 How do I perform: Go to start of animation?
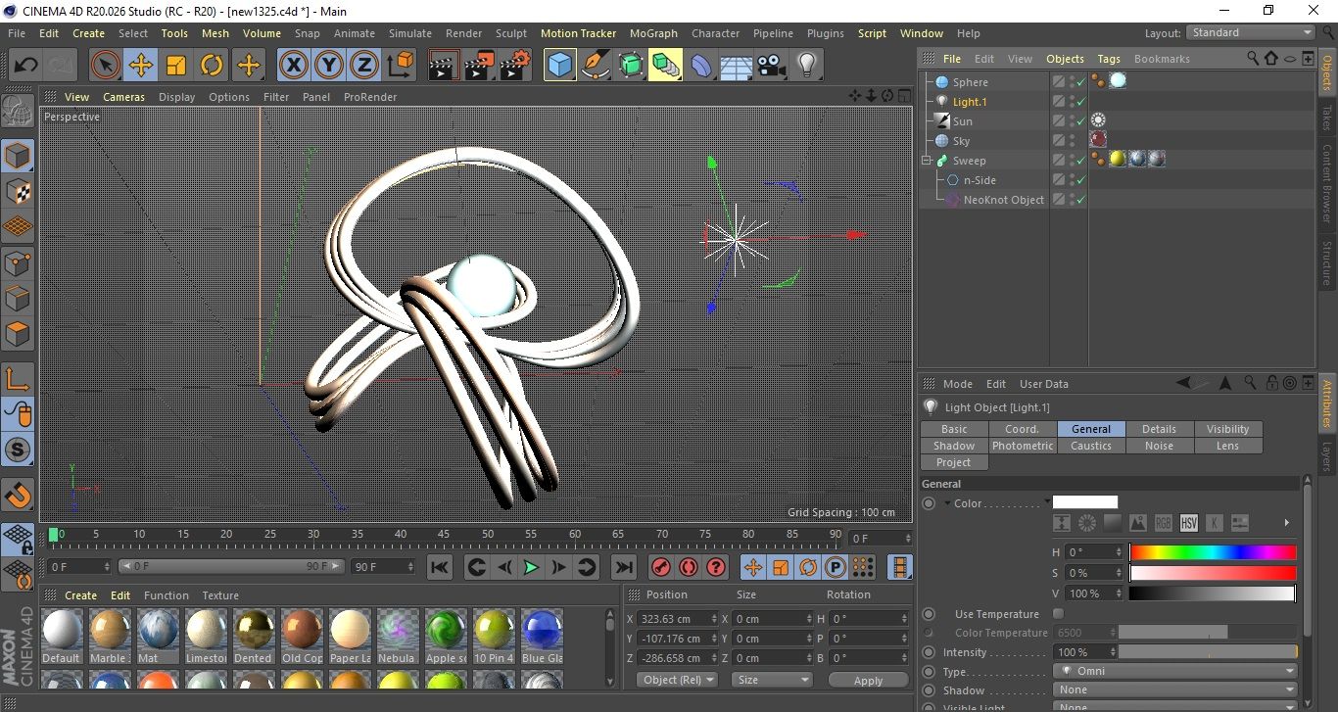(440, 567)
